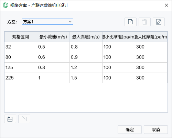The image size is (172, 138).
Task: Close the 规格方案 dialog window
Action: (x=166, y=5)
